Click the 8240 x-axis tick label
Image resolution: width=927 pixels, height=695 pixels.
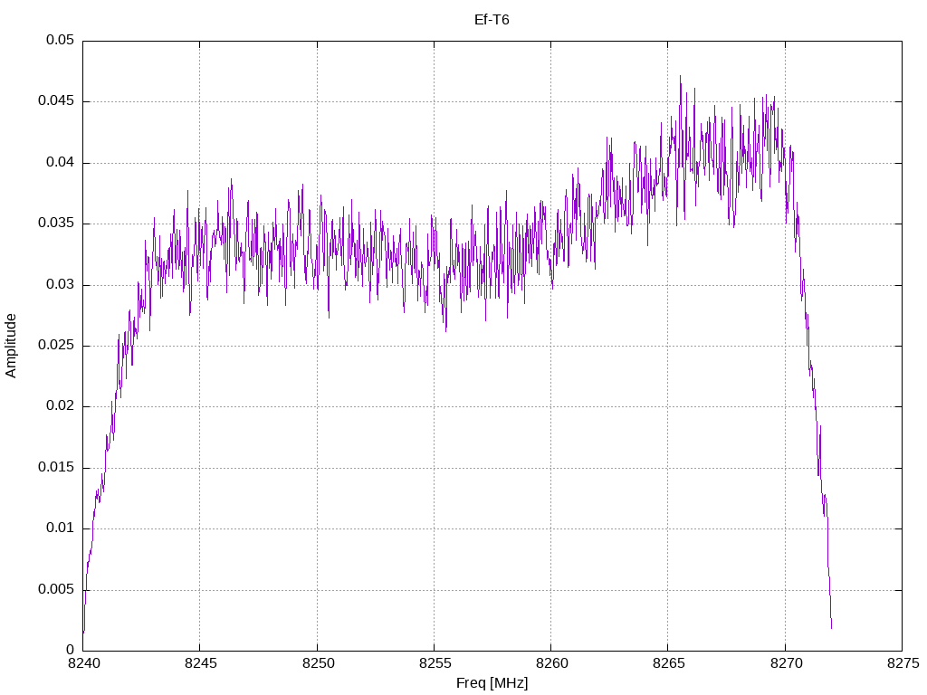[83, 663]
